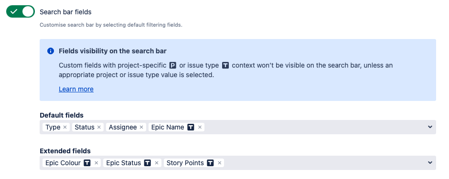Remove the Assignee field tag

[141, 127]
